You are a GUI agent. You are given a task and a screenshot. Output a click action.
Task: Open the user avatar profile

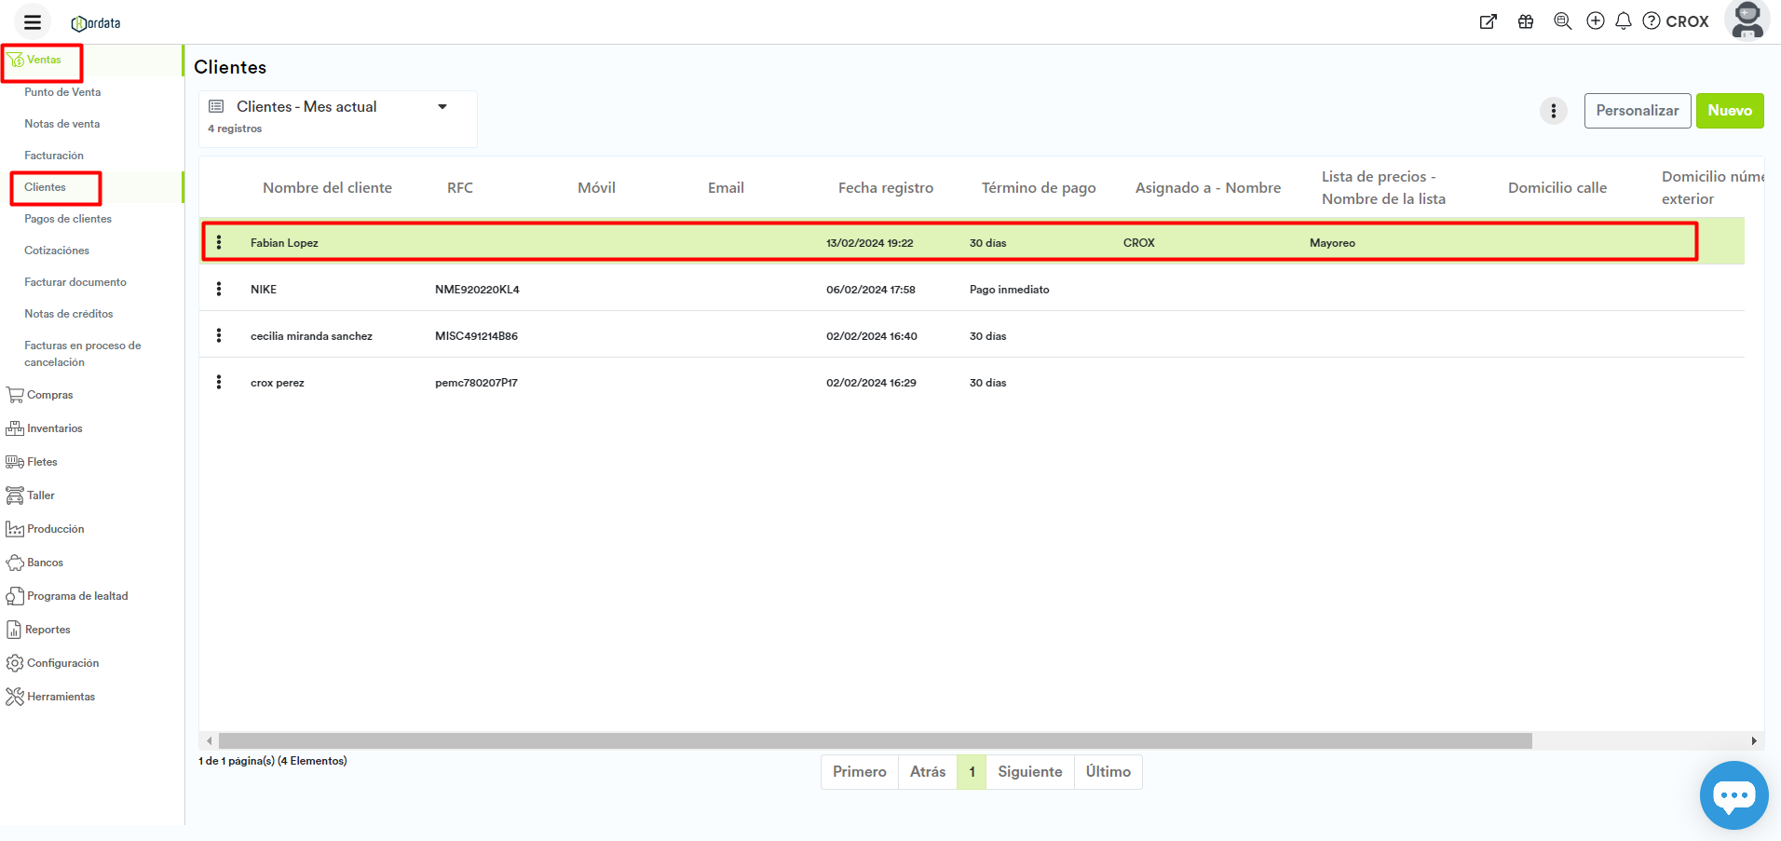point(1747,20)
